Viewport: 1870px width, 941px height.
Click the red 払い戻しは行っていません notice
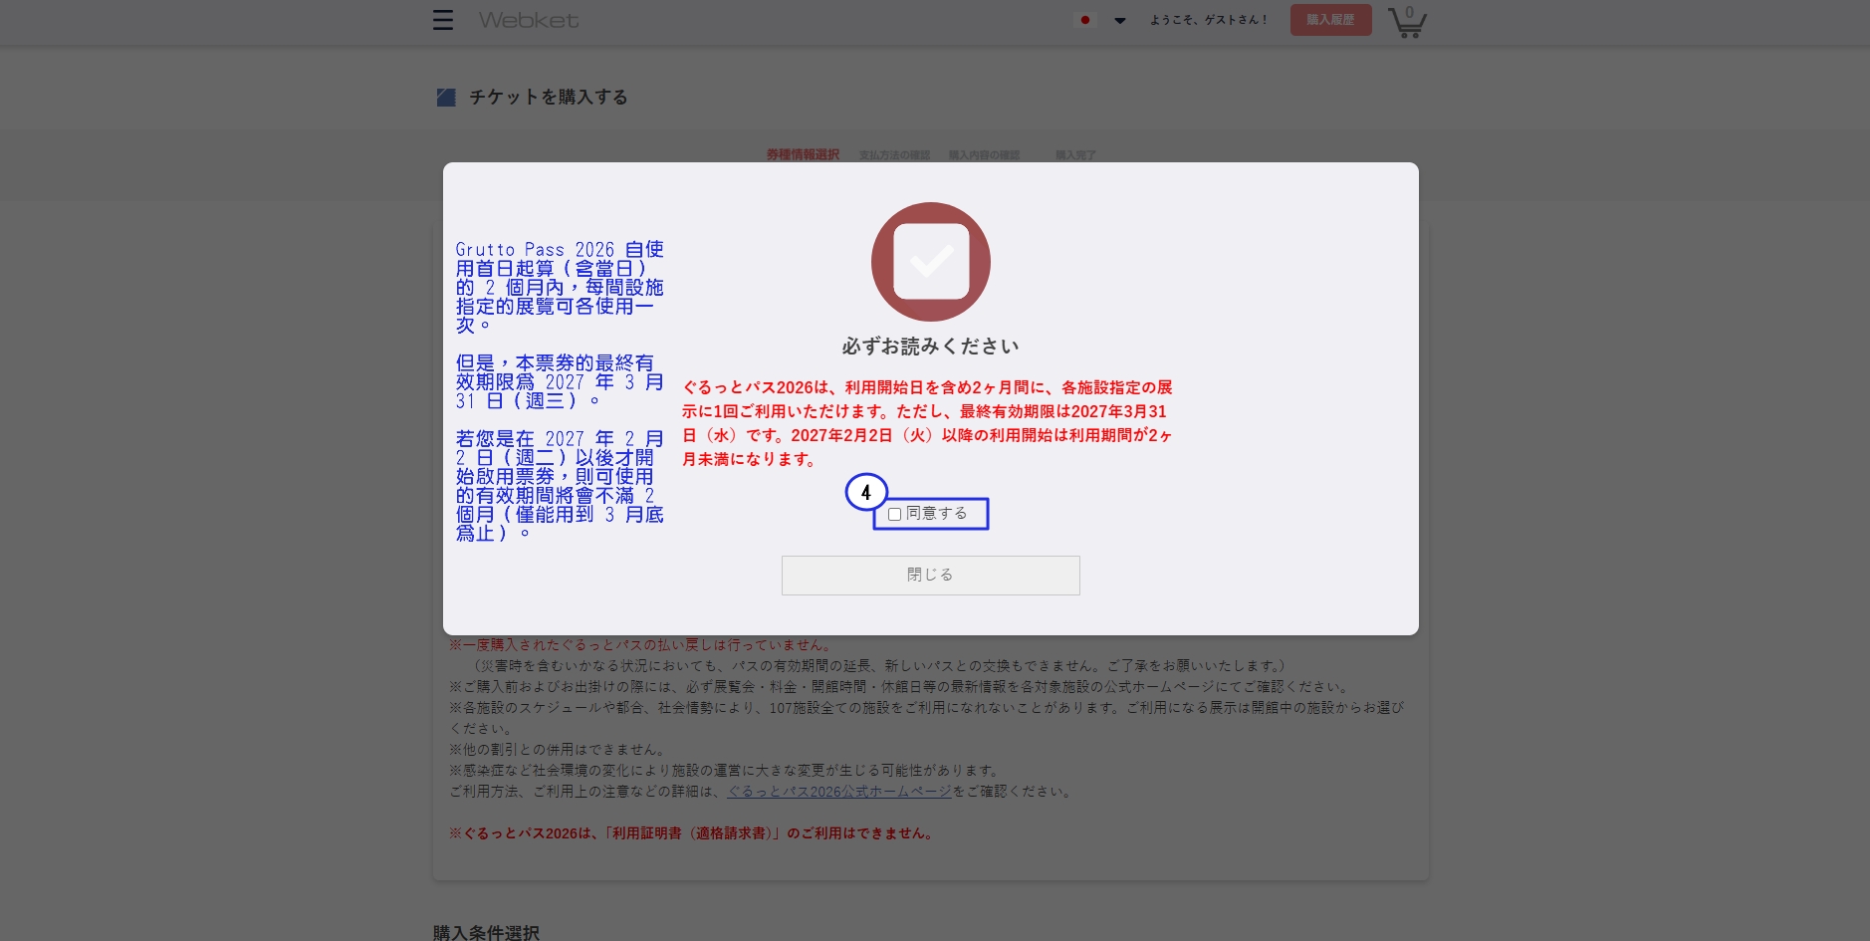642,645
